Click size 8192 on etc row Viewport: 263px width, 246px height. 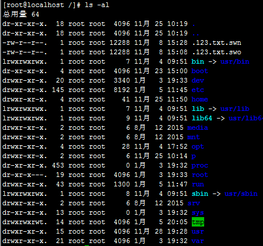[122, 90]
